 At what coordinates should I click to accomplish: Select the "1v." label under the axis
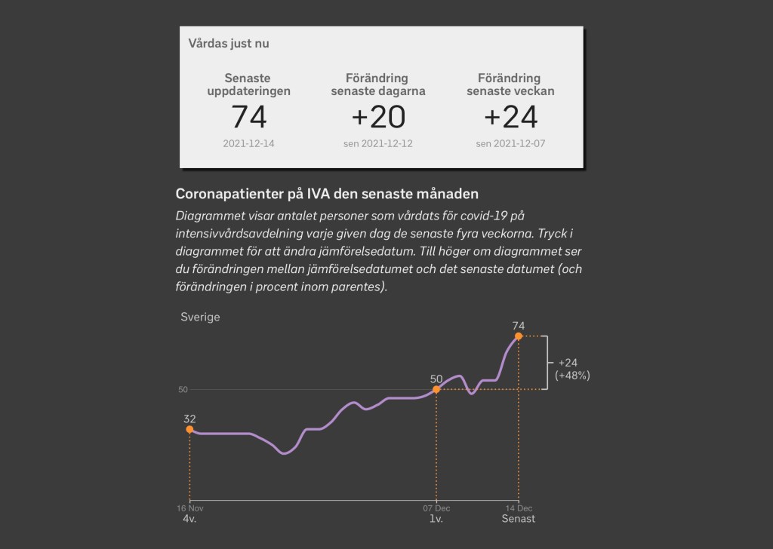tap(436, 519)
